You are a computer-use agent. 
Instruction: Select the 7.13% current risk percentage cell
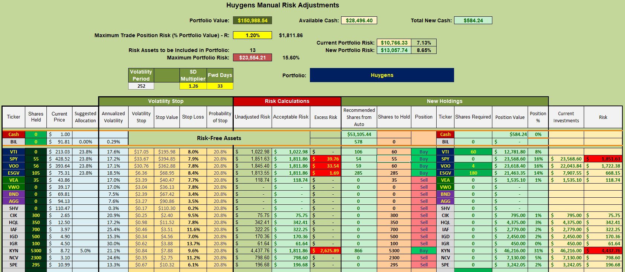pos(424,43)
